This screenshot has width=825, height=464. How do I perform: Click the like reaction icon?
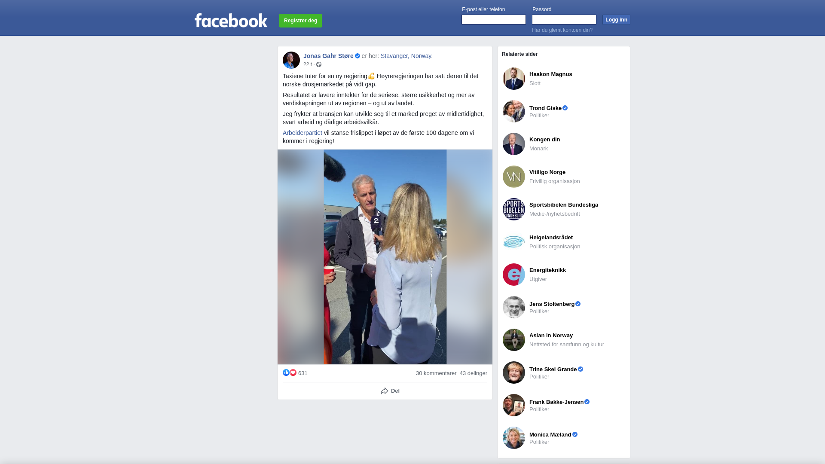point(286,372)
